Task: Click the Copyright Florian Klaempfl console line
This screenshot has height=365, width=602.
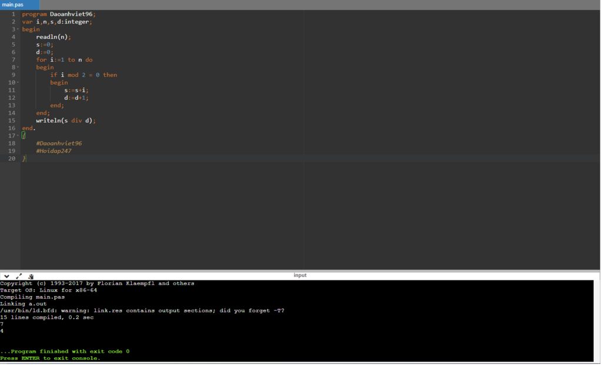Action: click(x=97, y=283)
